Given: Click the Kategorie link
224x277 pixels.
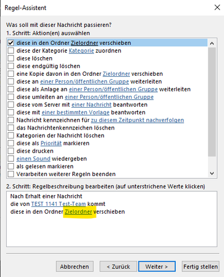Looking at the screenshot, I should [81, 50].
